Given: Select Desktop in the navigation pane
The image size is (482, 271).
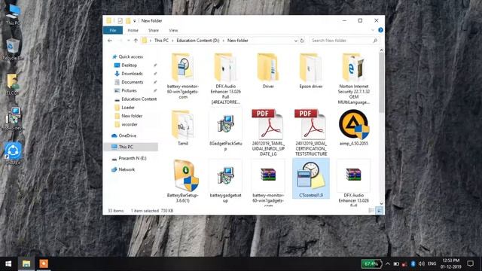Looking at the screenshot, I should point(129,65).
